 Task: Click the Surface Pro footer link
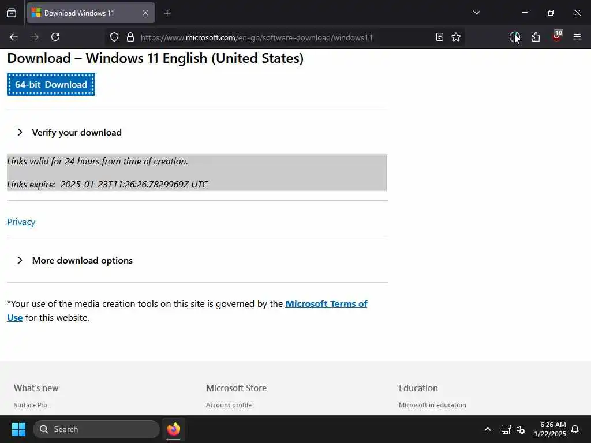[31, 405]
